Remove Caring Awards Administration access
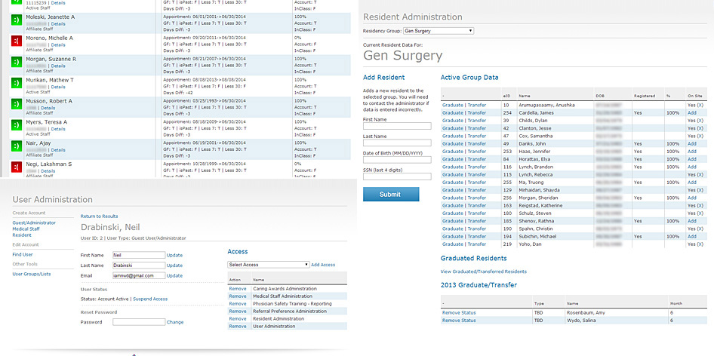The width and height of the screenshot is (714, 356). (238, 288)
